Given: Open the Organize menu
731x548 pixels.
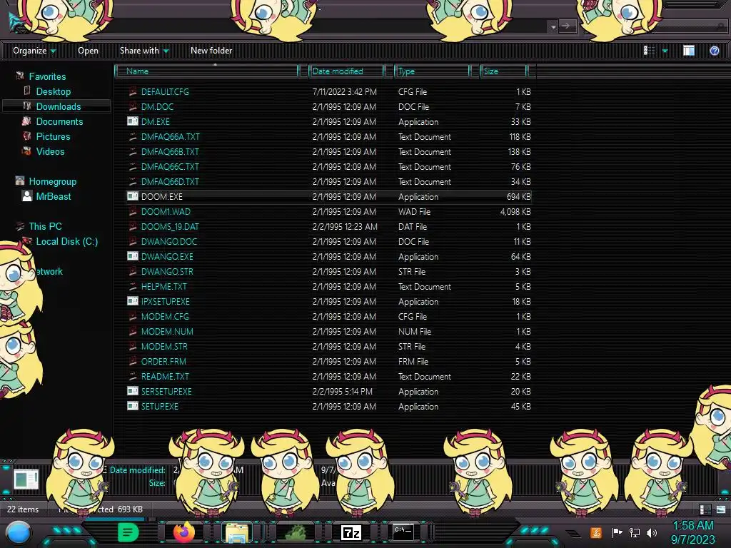Looking at the screenshot, I should (34, 51).
